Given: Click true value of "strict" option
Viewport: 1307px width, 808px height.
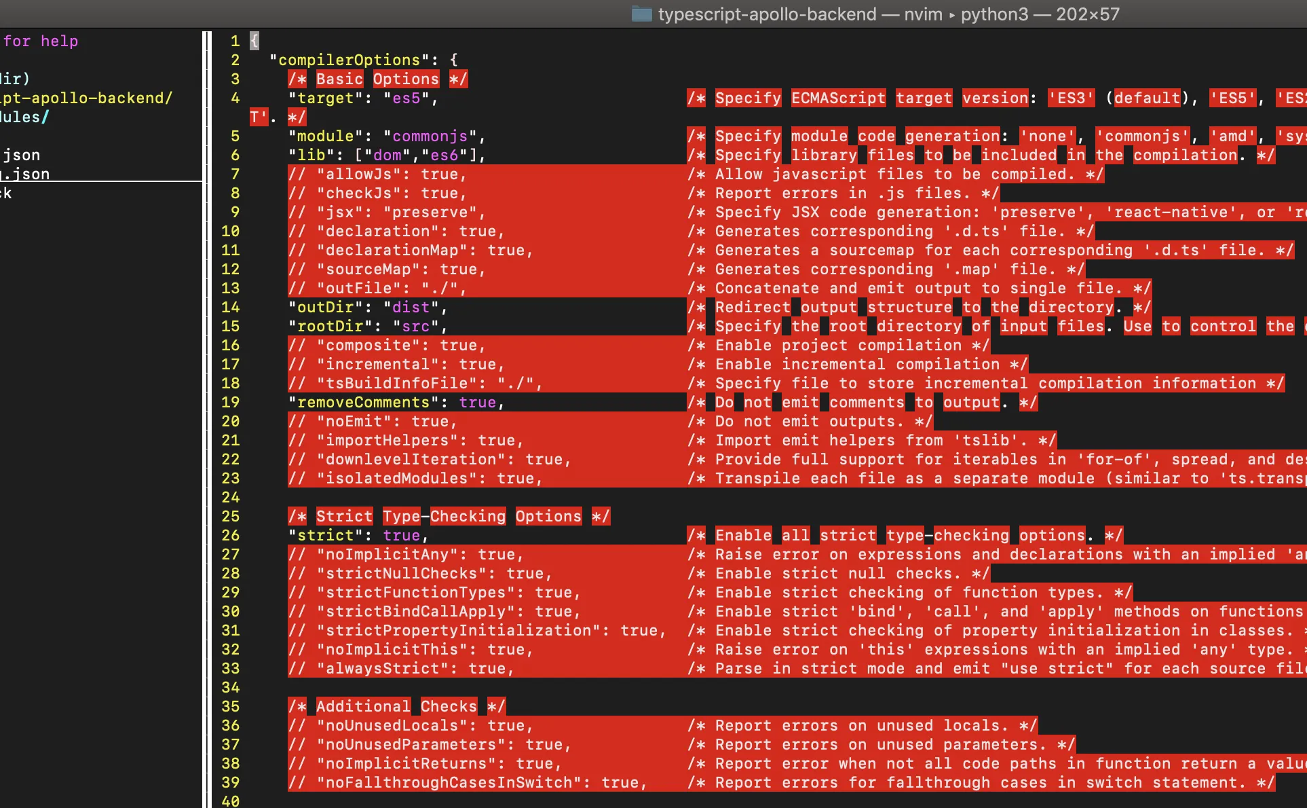Looking at the screenshot, I should [401, 535].
